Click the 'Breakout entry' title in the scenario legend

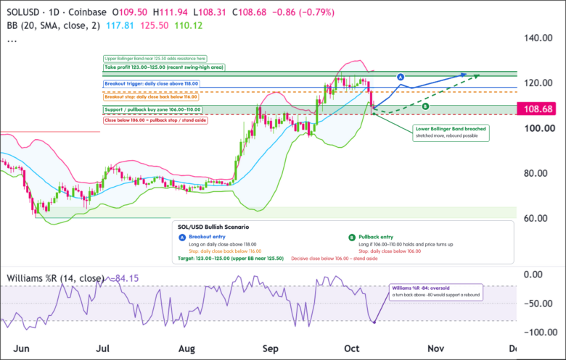208,237
